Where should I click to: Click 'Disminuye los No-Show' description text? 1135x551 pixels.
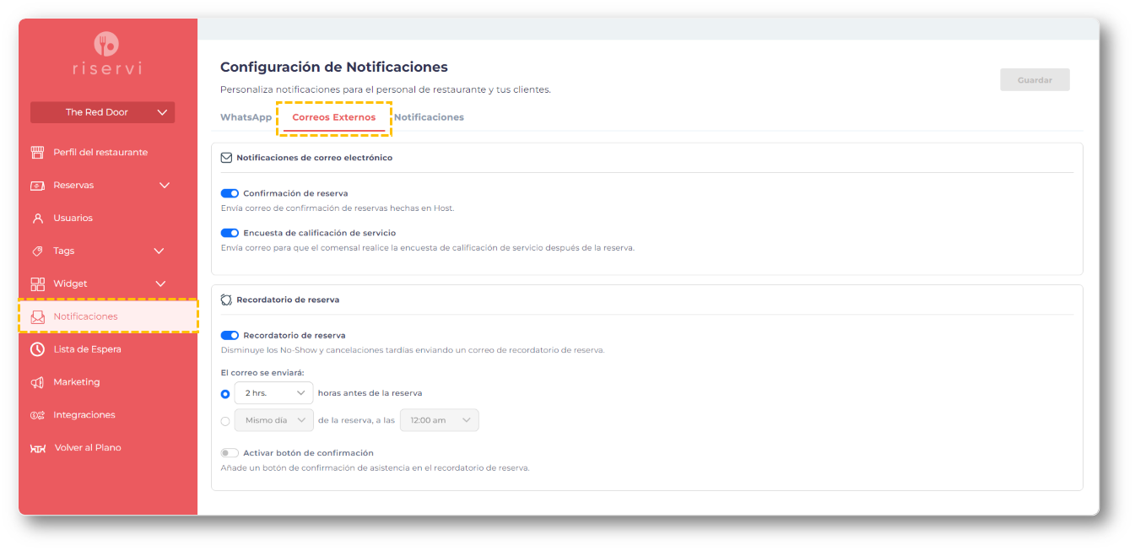[412, 350]
